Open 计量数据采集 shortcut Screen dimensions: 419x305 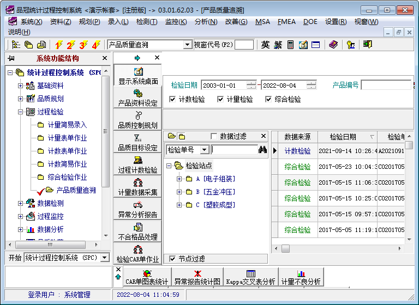coord(138,186)
